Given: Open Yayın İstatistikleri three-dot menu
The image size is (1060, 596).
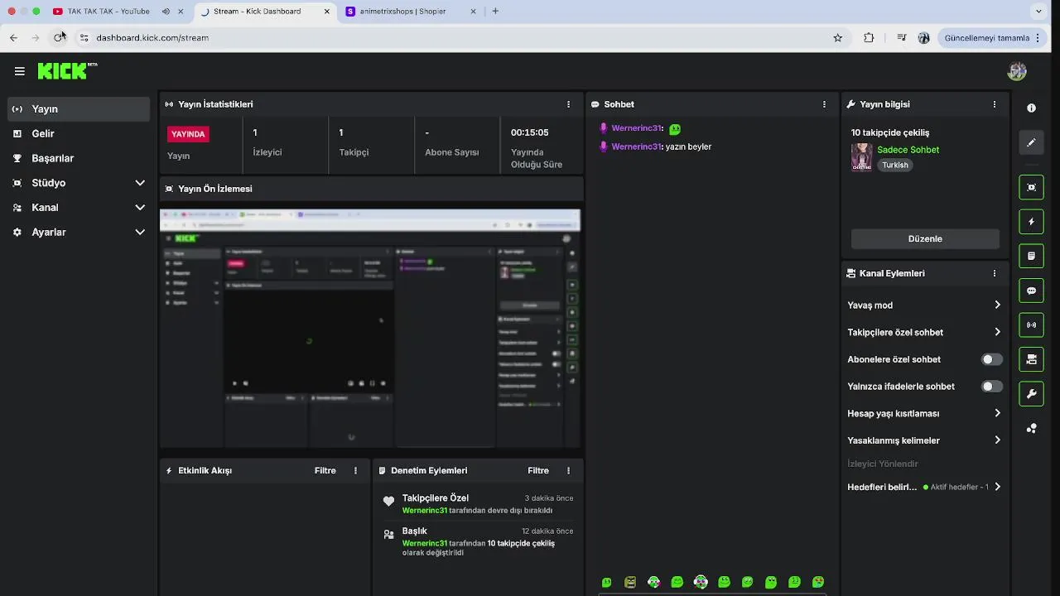Looking at the screenshot, I should [x=568, y=104].
